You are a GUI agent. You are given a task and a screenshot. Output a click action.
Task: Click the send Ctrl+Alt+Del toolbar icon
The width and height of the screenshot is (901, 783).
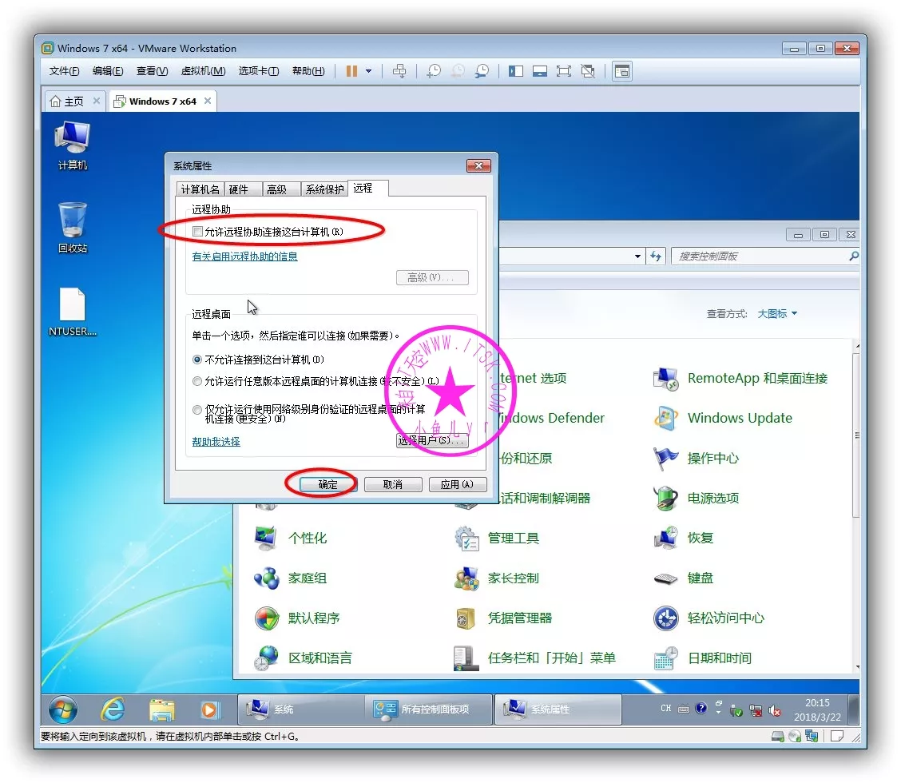(x=400, y=71)
